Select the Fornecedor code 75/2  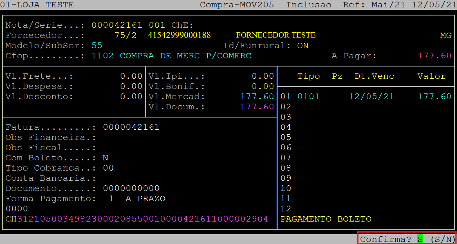(x=125, y=35)
